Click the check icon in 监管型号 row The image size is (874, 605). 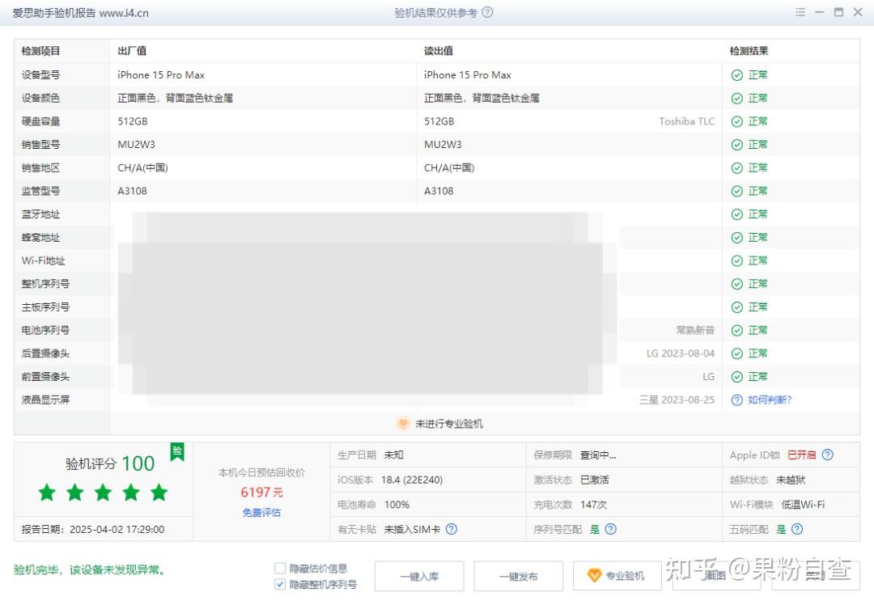[x=737, y=191]
